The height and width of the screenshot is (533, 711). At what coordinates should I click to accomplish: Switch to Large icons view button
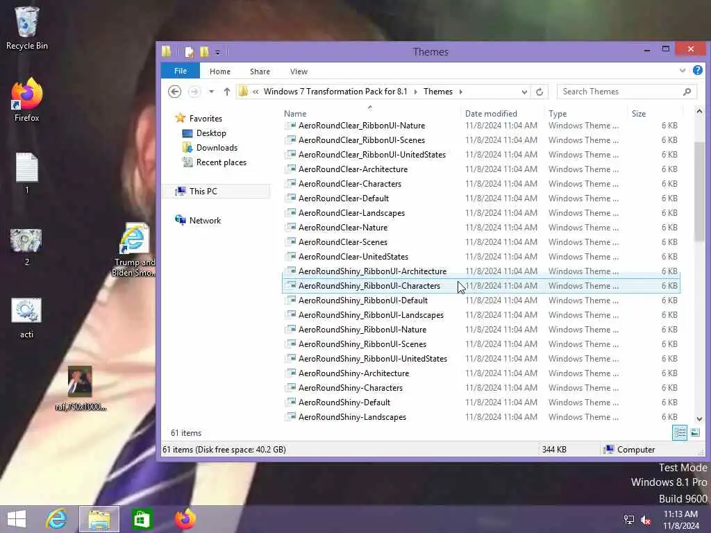coord(695,433)
